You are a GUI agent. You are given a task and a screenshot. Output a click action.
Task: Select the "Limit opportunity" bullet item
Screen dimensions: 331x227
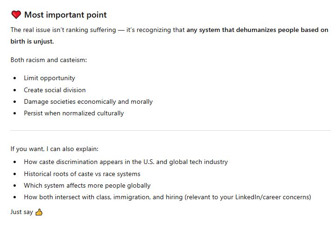click(49, 78)
